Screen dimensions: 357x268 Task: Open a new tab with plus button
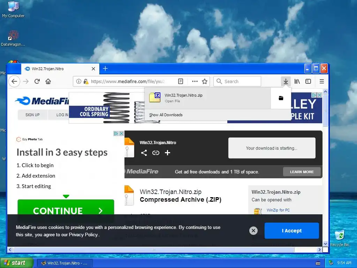105,68
